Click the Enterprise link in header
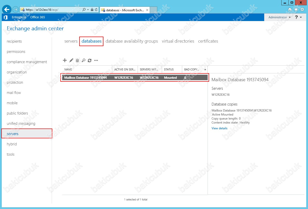 point(19,17)
